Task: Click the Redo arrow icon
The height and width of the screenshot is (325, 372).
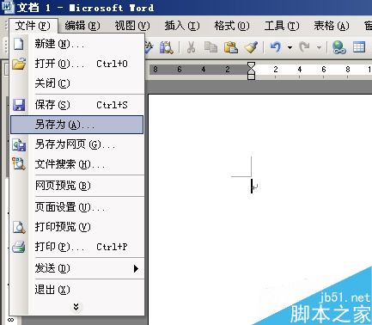Action: pyautogui.click(x=304, y=47)
